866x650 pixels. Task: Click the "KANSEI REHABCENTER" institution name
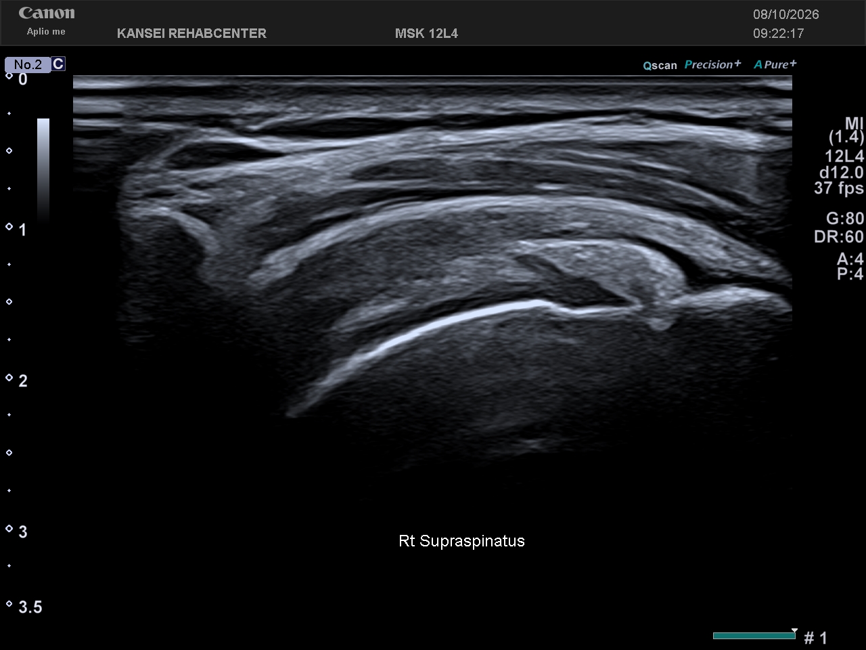(x=191, y=33)
